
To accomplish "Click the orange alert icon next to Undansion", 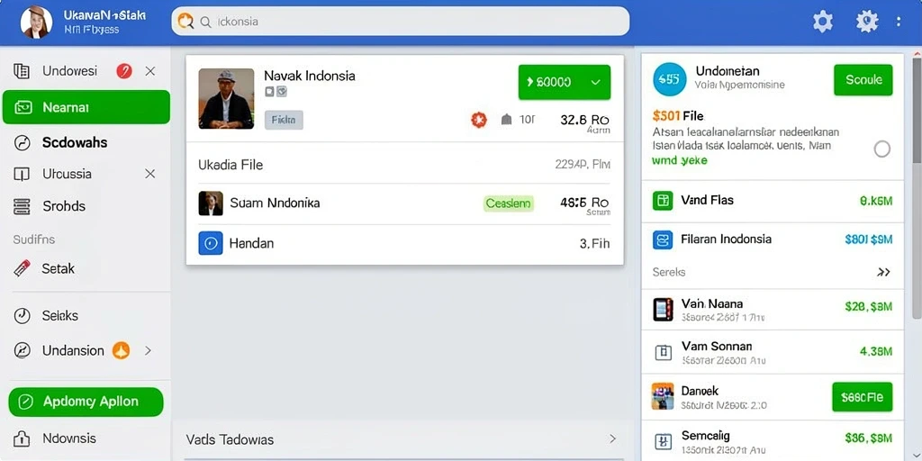I will coord(121,350).
